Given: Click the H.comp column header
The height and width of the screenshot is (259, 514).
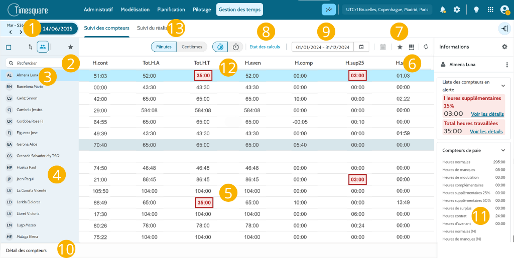Looking at the screenshot, I should coord(304,63).
